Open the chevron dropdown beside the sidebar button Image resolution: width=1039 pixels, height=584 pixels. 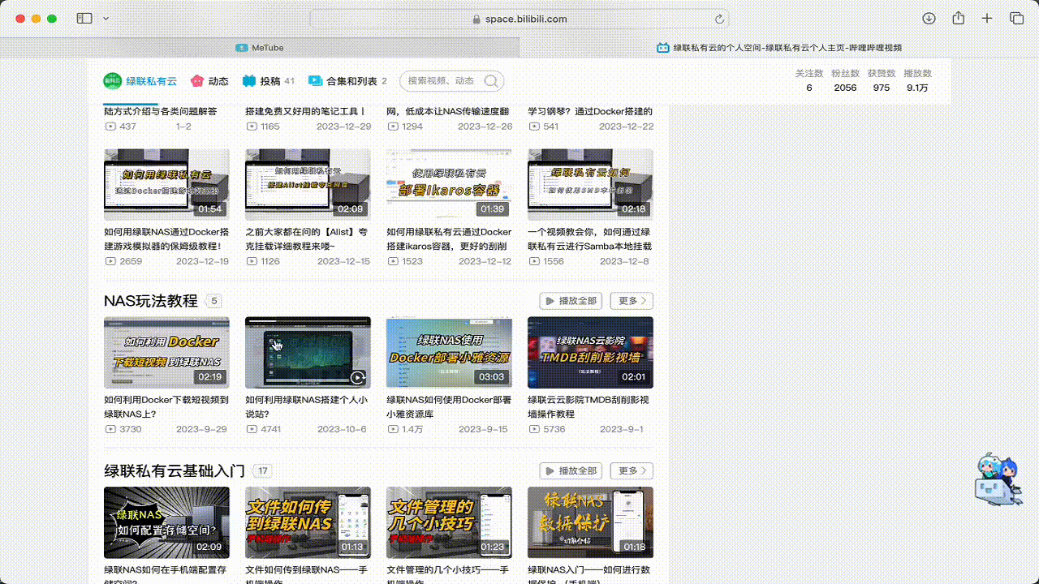[x=106, y=18]
